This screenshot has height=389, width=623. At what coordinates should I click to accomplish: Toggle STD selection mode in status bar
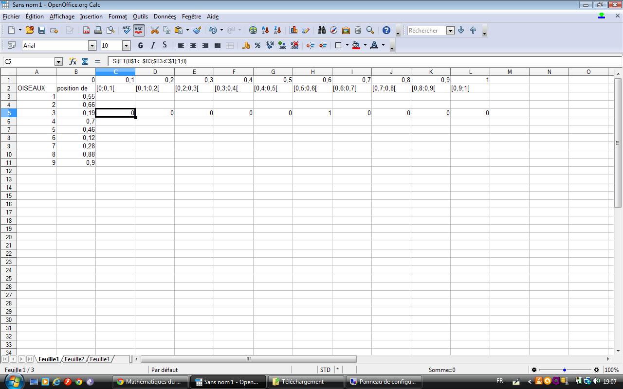[325, 370]
